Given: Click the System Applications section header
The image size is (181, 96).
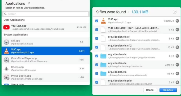Looking at the screenshot, I should click(x=16, y=35).
